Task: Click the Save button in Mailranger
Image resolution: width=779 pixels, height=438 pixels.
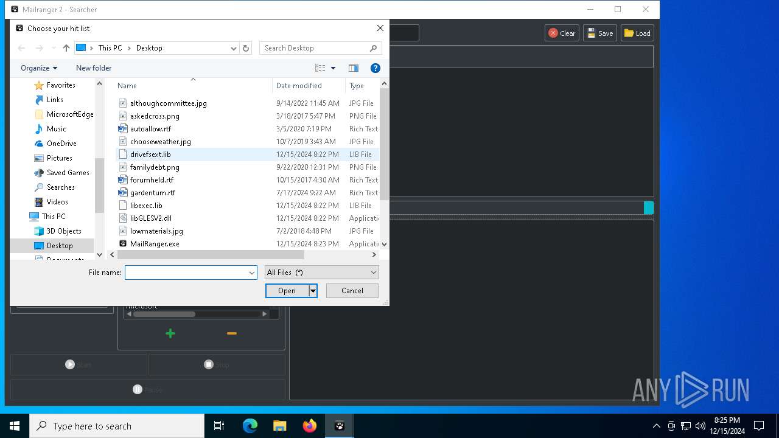Action: pyautogui.click(x=599, y=33)
